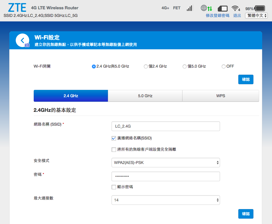Click the ZTE logo
Viewport: 272px width, 224px height.
point(17,8)
